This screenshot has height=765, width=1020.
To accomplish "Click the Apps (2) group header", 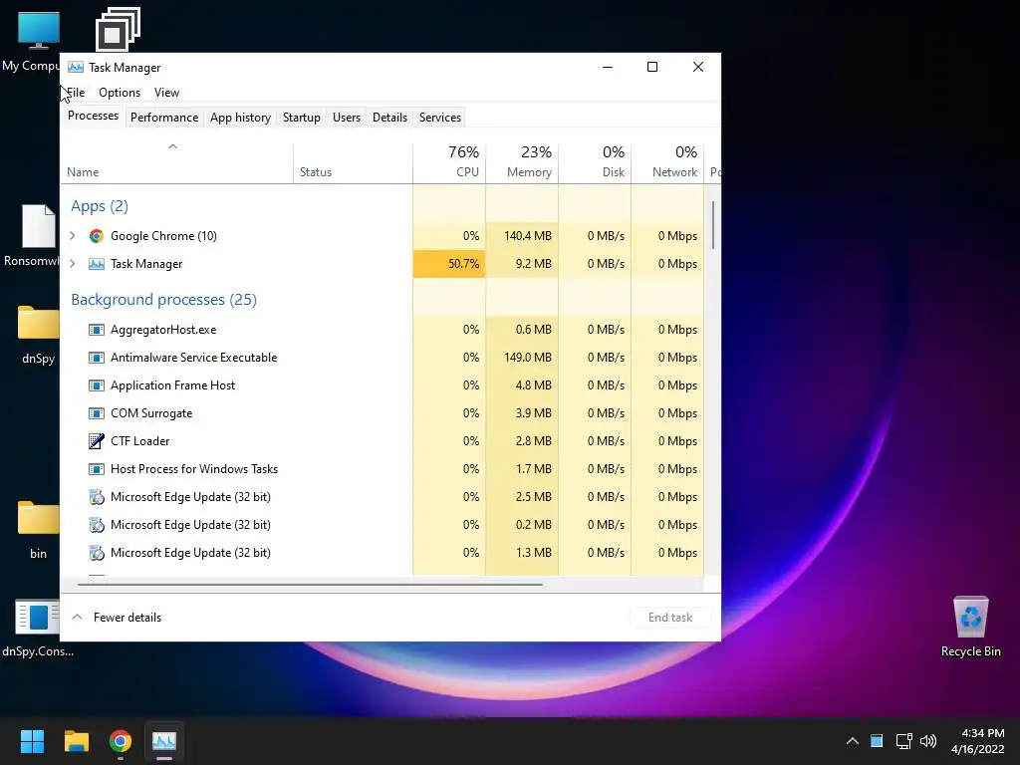I will click(x=100, y=206).
